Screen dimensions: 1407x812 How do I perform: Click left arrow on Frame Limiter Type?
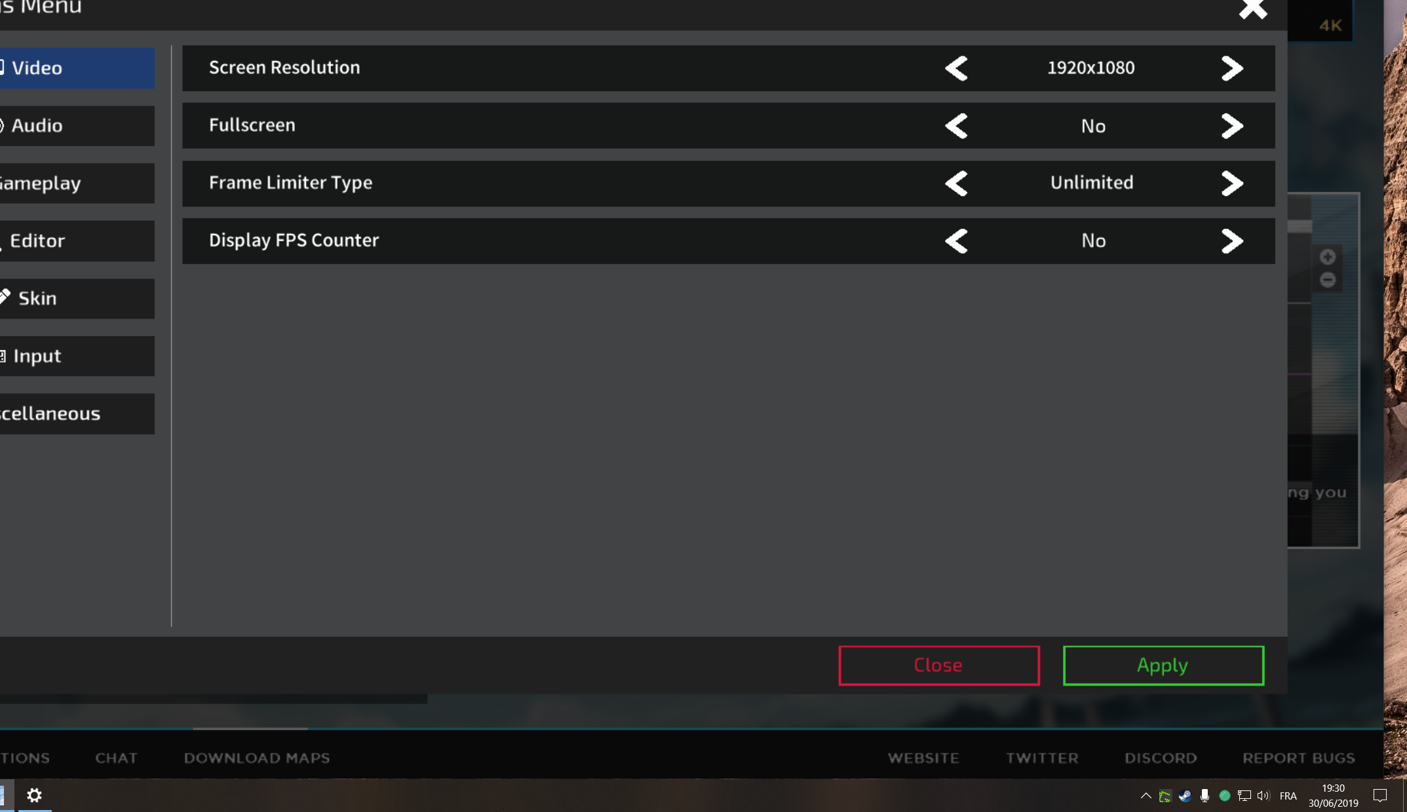[956, 184]
